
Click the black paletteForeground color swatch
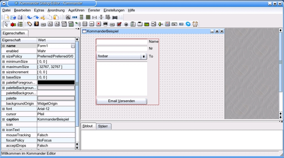56,83
